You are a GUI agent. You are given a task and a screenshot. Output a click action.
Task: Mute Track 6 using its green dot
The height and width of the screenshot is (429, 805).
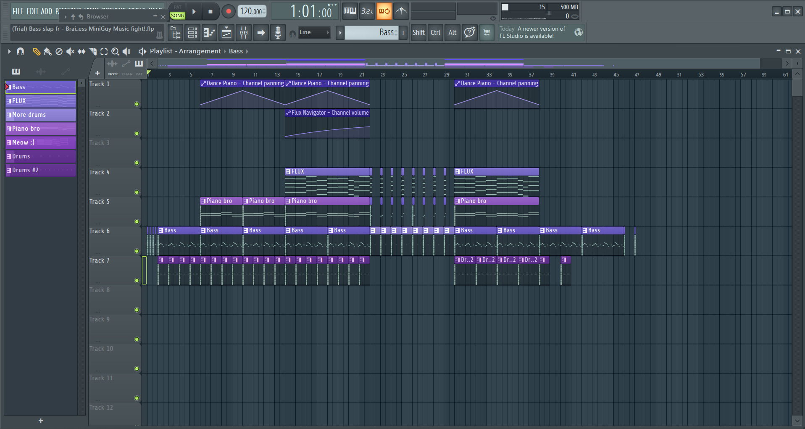(x=137, y=251)
